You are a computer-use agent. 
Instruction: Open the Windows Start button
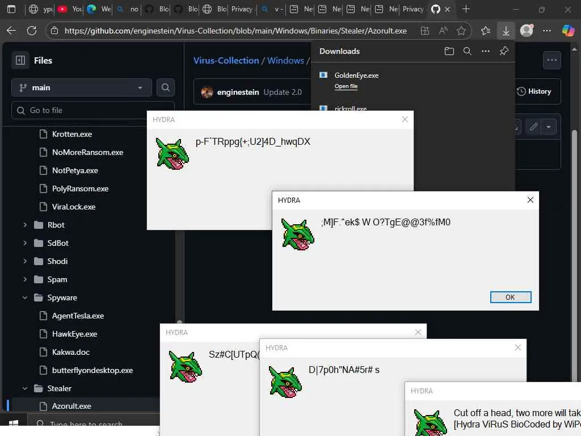tap(14, 424)
